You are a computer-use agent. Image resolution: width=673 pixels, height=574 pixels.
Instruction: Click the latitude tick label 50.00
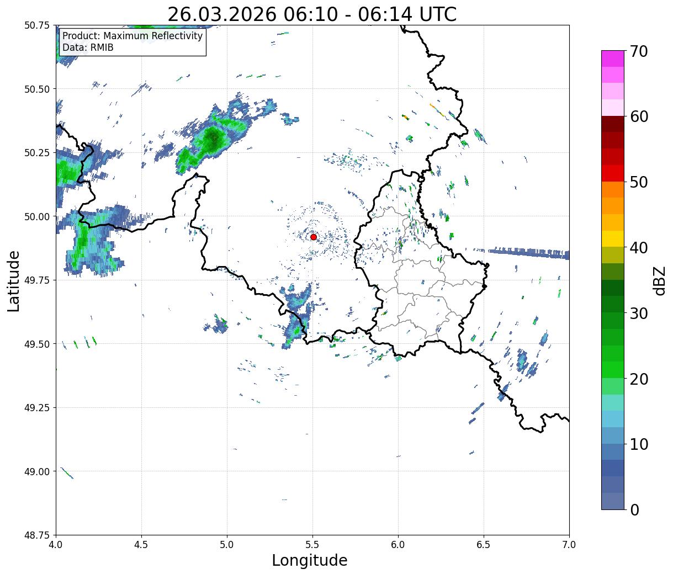tap(37, 216)
